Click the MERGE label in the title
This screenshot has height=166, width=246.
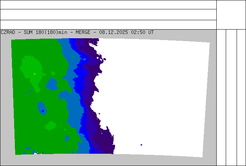coord(82,32)
